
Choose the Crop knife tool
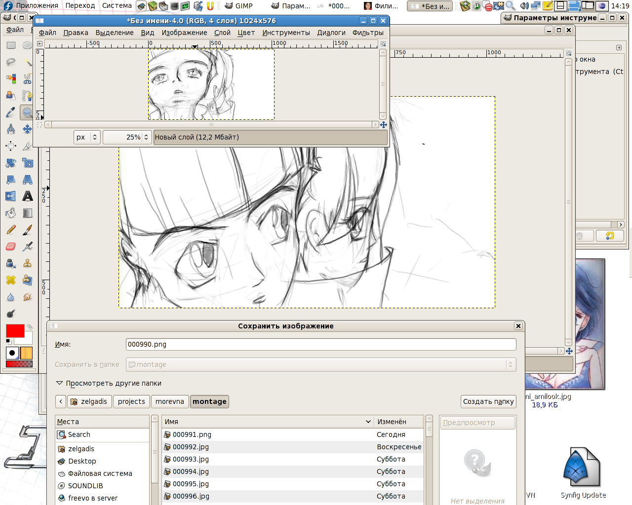pos(27,146)
